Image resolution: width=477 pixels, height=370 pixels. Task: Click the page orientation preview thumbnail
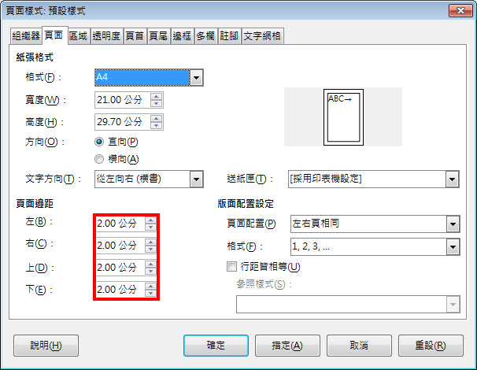[343, 117]
